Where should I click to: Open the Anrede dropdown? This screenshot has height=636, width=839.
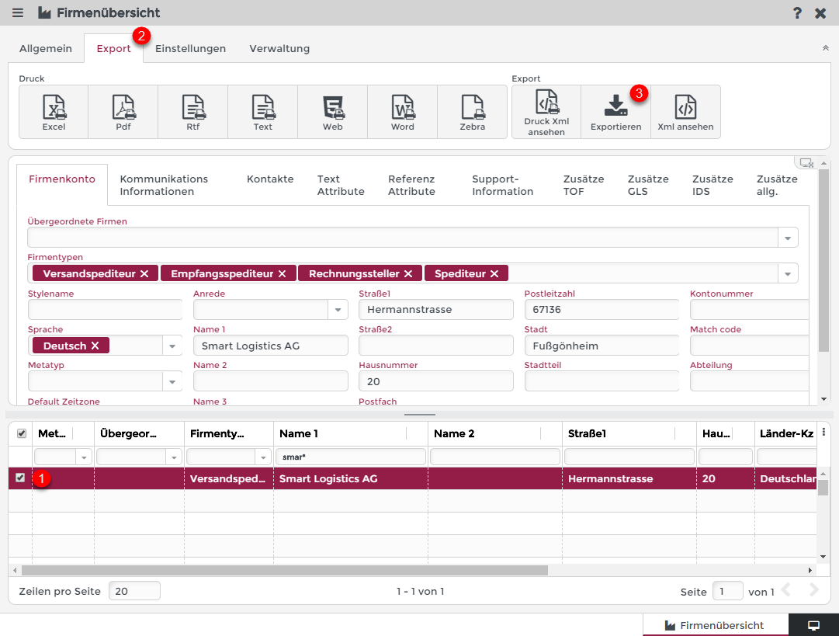pos(338,310)
